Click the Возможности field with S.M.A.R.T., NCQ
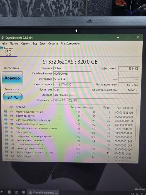This screenshot has height=195, width=146. (96, 100)
